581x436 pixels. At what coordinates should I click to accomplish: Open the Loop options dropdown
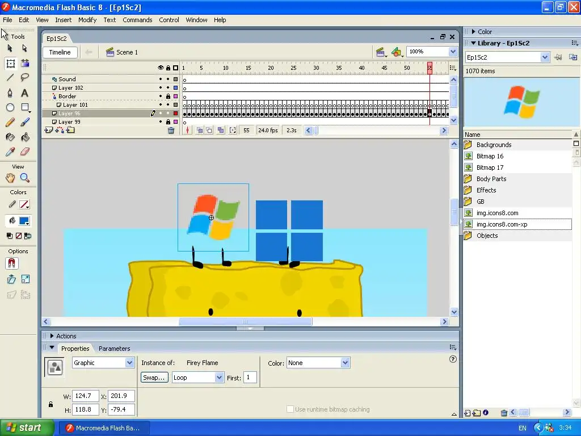pyautogui.click(x=219, y=378)
